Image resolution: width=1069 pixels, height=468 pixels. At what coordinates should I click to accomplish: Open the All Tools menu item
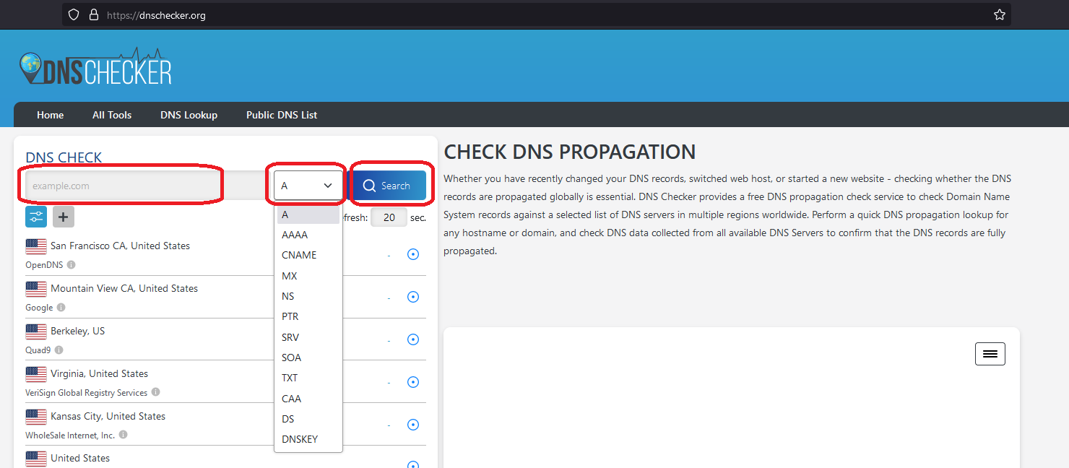[112, 115]
